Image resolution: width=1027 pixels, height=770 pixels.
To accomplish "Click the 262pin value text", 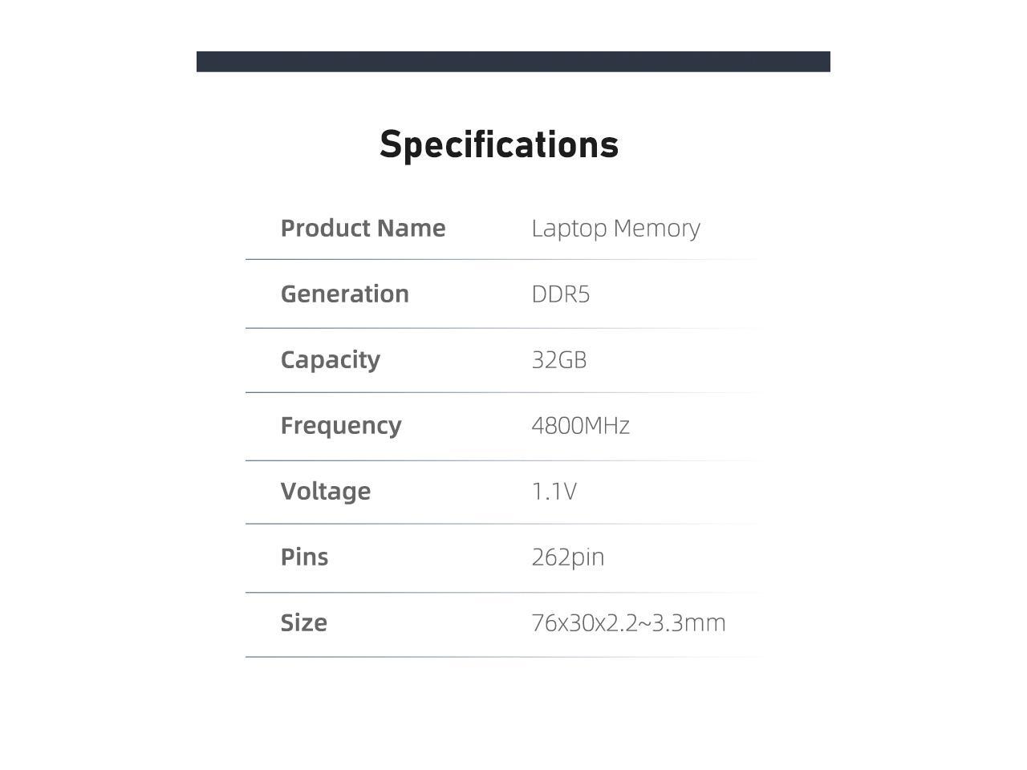I will tap(567, 557).
